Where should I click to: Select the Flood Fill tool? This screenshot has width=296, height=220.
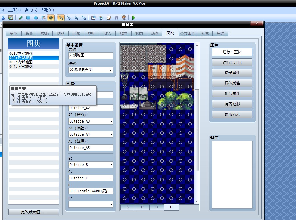[43, 18]
